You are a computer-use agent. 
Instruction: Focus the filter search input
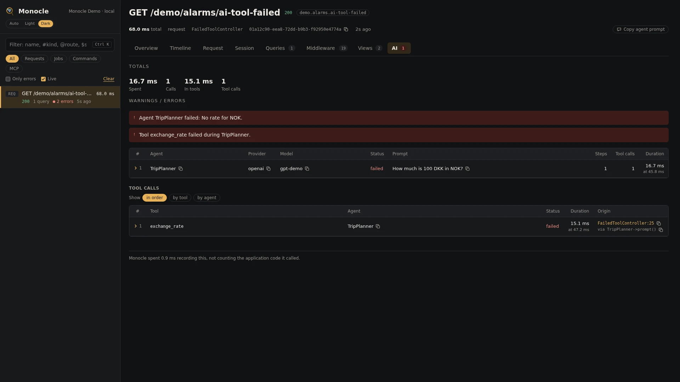pos(60,45)
